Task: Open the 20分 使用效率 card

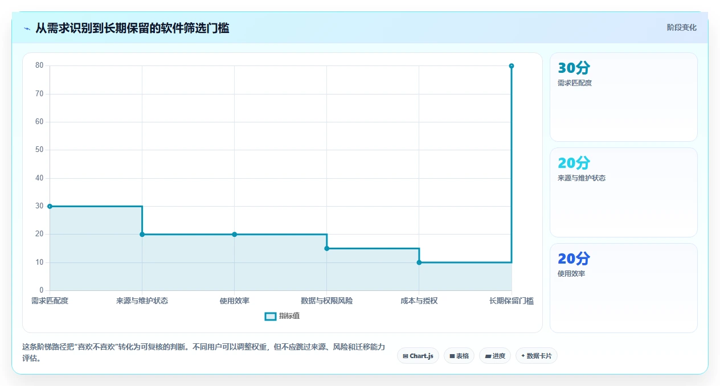Action: [x=624, y=288]
